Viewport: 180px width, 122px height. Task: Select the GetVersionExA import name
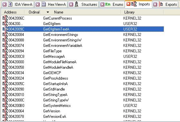(55, 117)
